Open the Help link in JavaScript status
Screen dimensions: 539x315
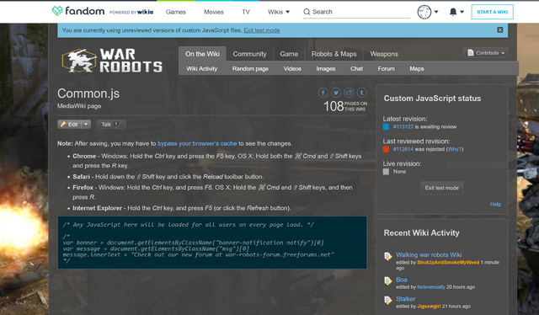[x=495, y=205]
